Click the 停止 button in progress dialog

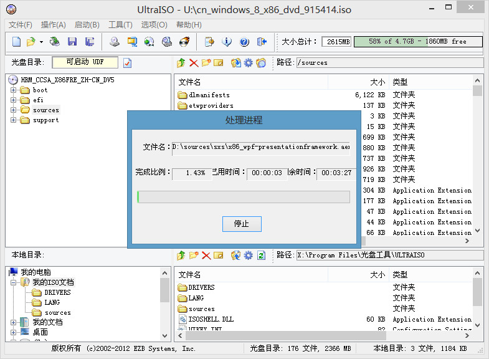click(x=242, y=224)
